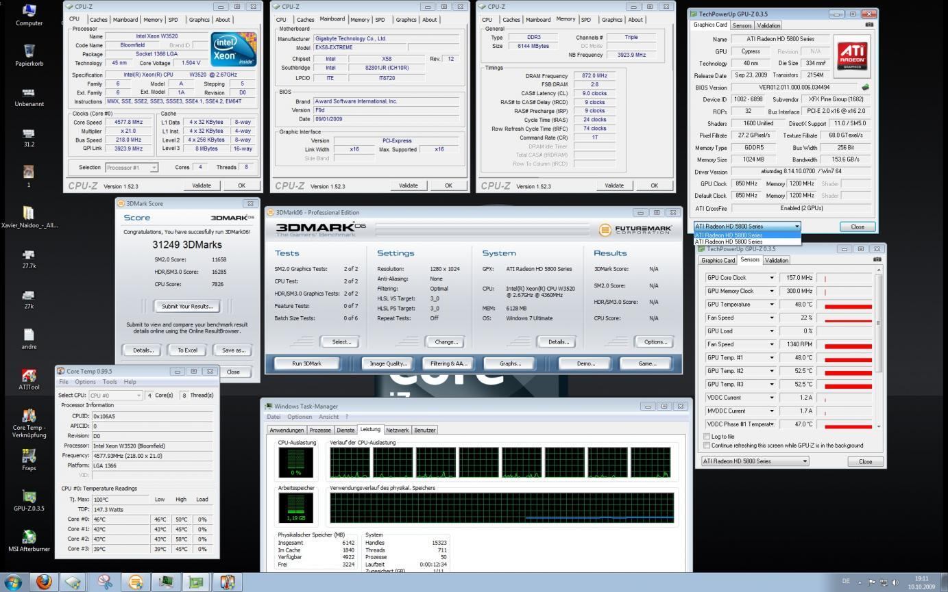Switch to Caches tab in first CPU-Z

pos(99,20)
